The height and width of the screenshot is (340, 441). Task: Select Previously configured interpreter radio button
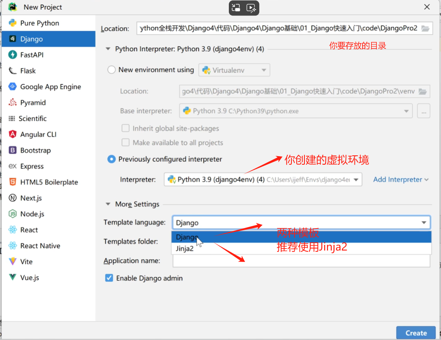pos(111,159)
